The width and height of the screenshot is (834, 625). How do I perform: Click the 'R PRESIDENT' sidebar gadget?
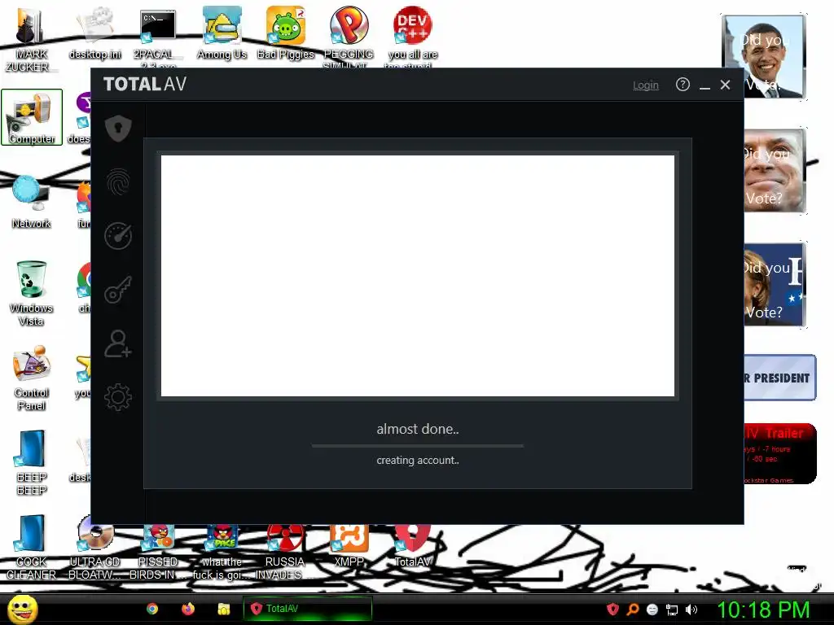pyautogui.click(x=779, y=378)
